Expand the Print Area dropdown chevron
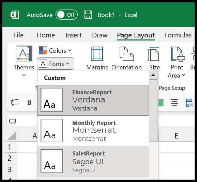 coord(183,75)
